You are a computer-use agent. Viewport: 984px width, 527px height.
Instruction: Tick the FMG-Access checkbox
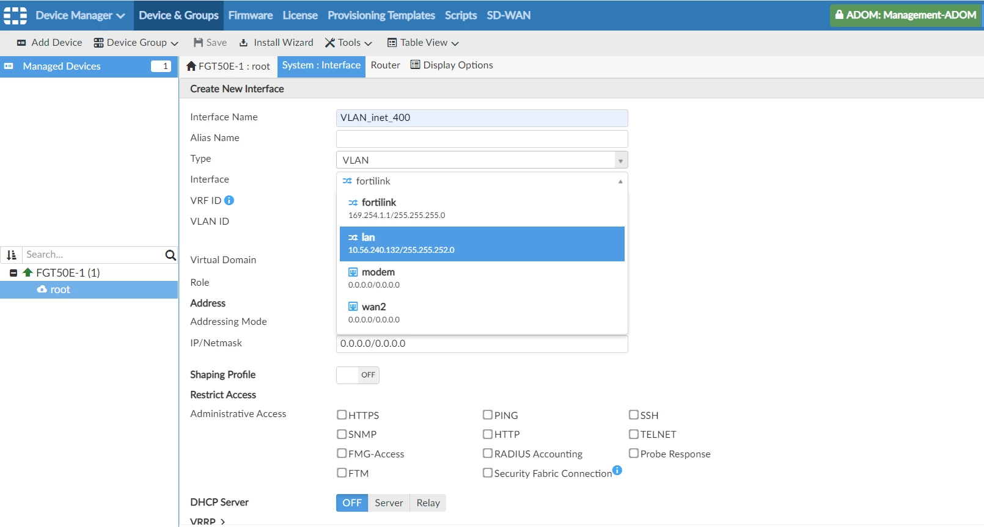pyautogui.click(x=342, y=453)
